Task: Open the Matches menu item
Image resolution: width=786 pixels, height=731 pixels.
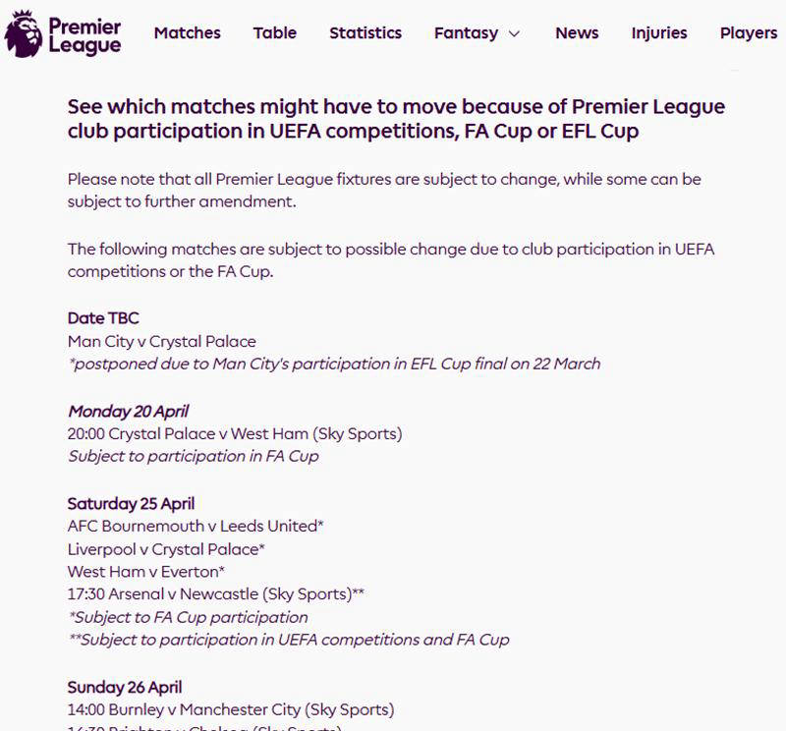Action: point(188,33)
